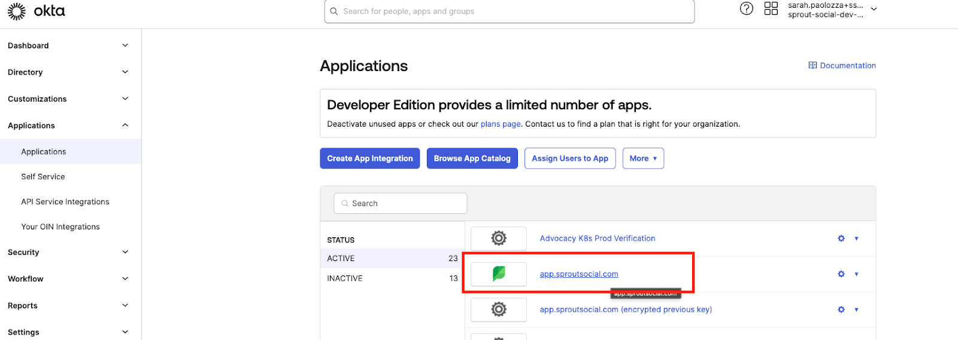Open the More dropdown button
The image size is (958, 340).
[643, 158]
